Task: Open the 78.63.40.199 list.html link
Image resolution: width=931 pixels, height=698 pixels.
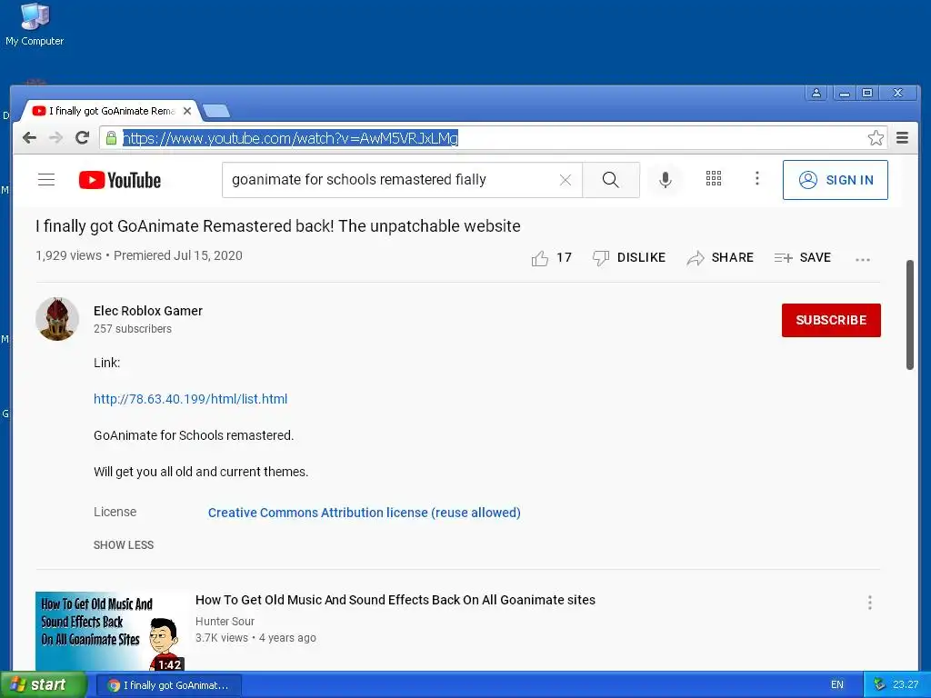Action: [x=191, y=399]
